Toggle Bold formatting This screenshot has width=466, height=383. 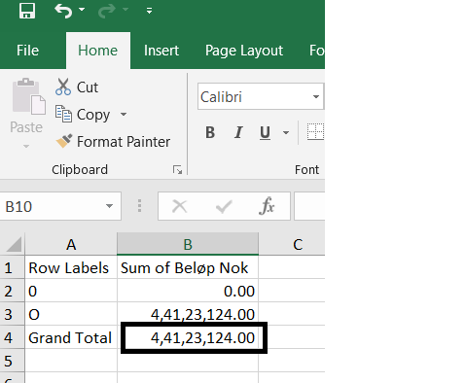click(210, 132)
